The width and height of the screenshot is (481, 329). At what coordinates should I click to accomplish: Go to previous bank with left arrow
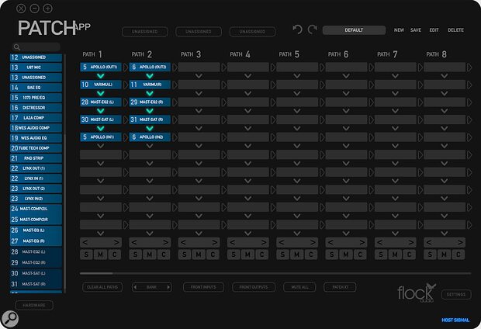(x=135, y=287)
